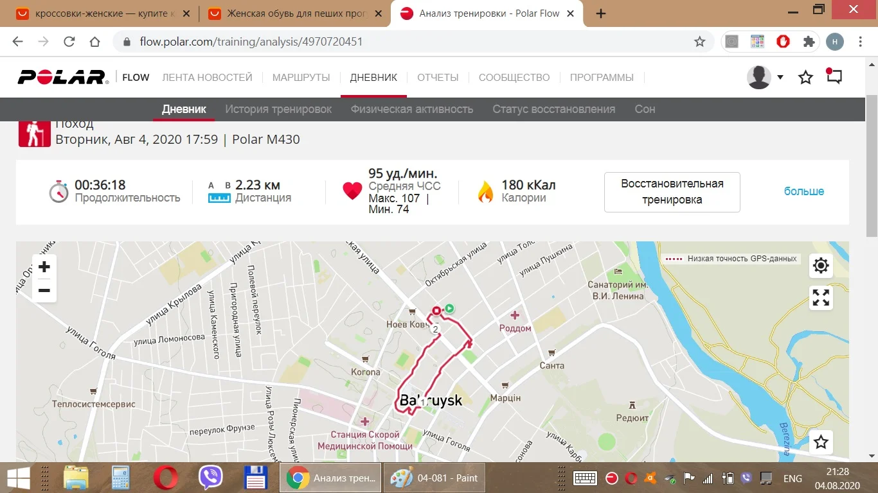Click the stopwatch duration icon
Viewport: 878px width, 493px height.
click(x=58, y=191)
